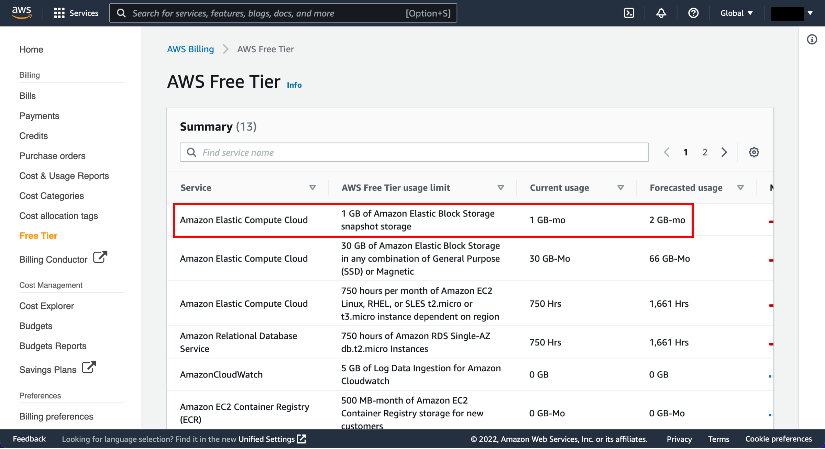Click the settings gear icon in summary table

click(x=754, y=152)
